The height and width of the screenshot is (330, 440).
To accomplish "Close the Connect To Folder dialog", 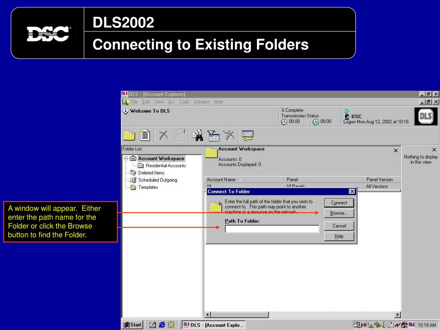I will pyautogui.click(x=352, y=191).
